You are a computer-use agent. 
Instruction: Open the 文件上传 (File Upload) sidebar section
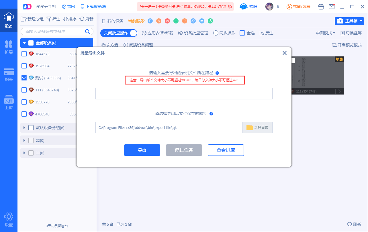pyautogui.click(x=9, y=102)
